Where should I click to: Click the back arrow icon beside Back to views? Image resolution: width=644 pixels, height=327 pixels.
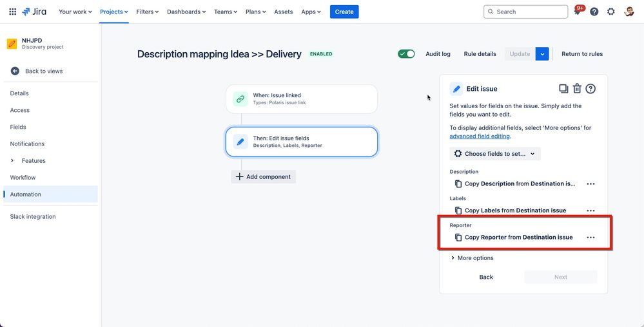click(x=15, y=71)
